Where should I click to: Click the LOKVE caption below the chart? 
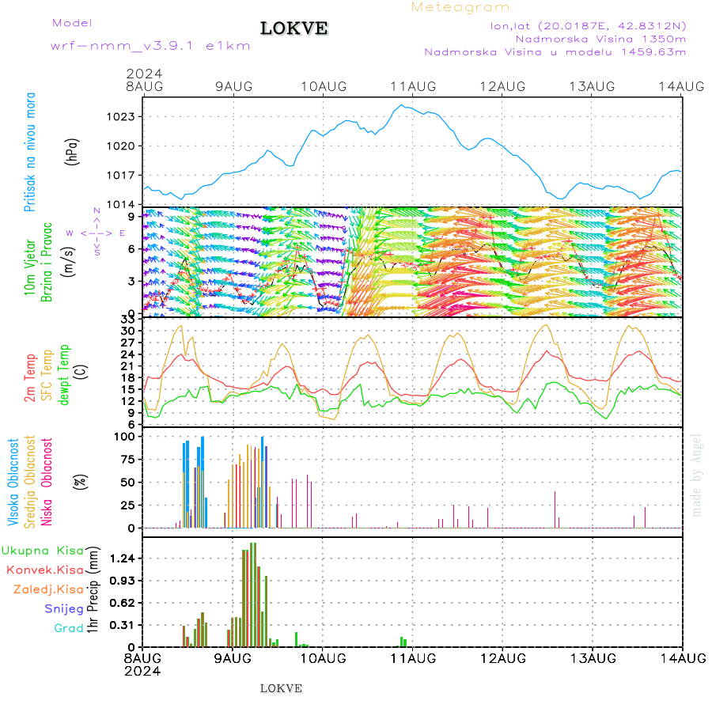click(x=281, y=688)
